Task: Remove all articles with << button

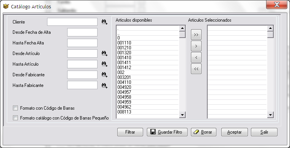Action: click(x=196, y=69)
